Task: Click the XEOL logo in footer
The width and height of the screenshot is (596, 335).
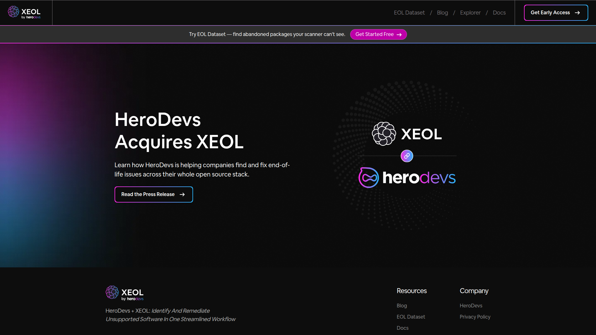Action: (124, 293)
